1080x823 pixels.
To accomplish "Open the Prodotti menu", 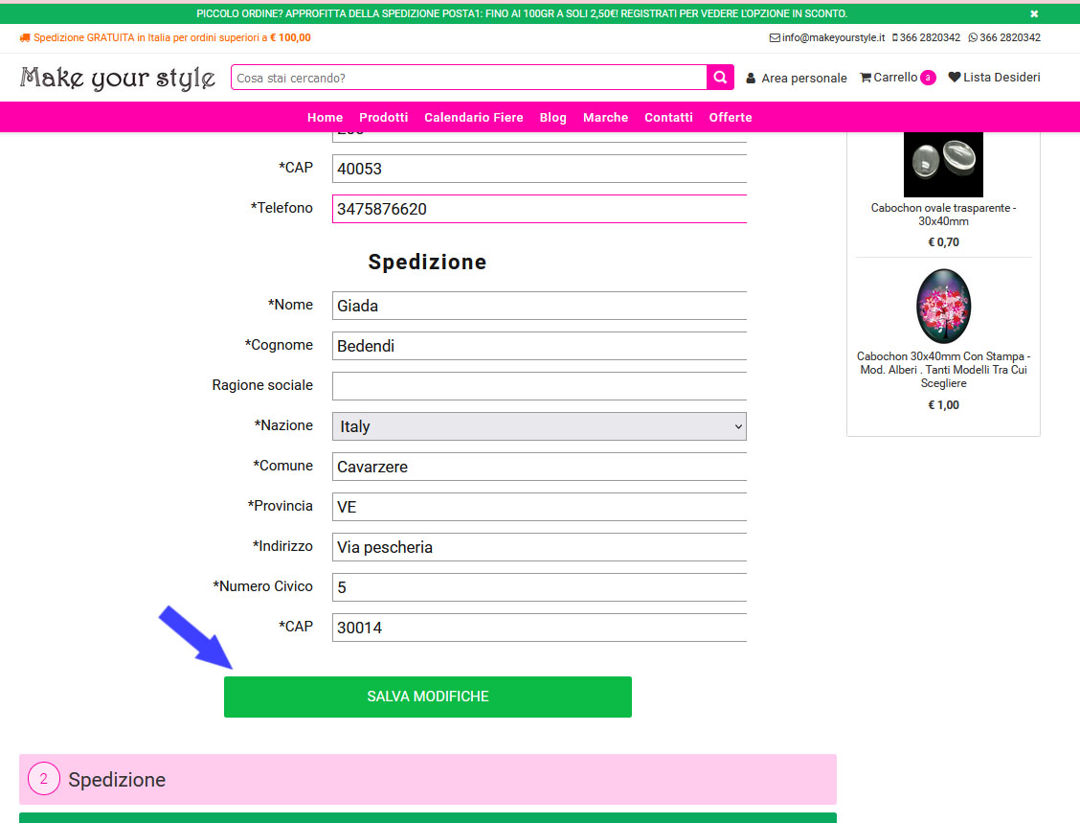I will [x=384, y=117].
